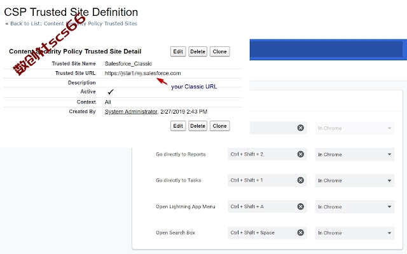
Task: Click the Ctrl + Shift + A shortcut field
Action: [267, 206]
